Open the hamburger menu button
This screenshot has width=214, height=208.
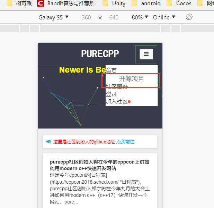pyautogui.click(x=146, y=54)
